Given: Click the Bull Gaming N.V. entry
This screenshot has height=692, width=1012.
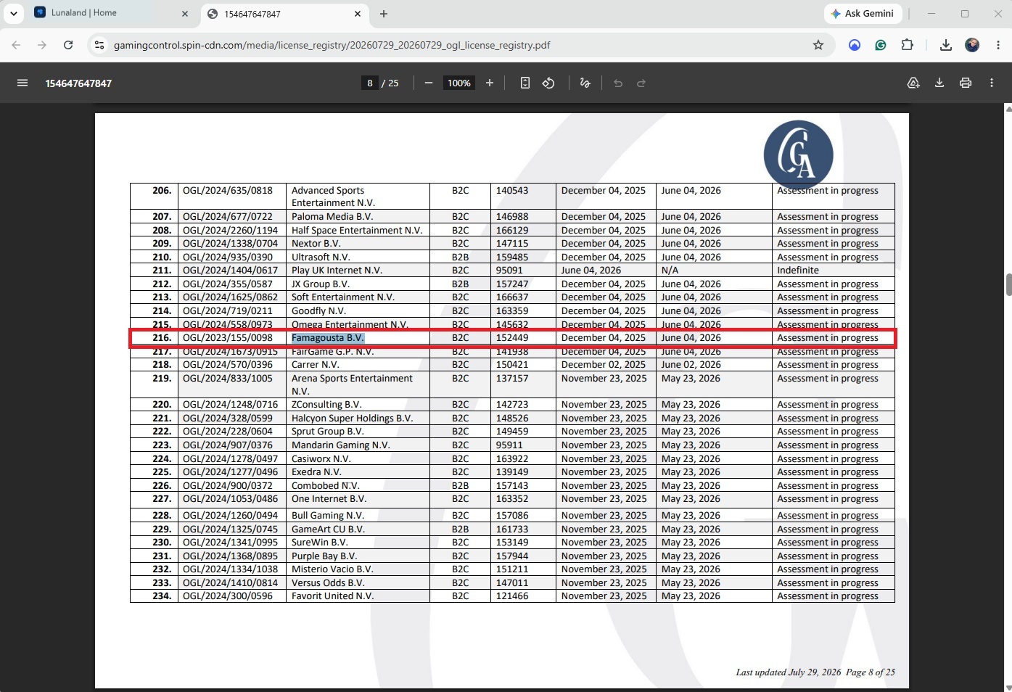Looking at the screenshot, I should point(328,516).
